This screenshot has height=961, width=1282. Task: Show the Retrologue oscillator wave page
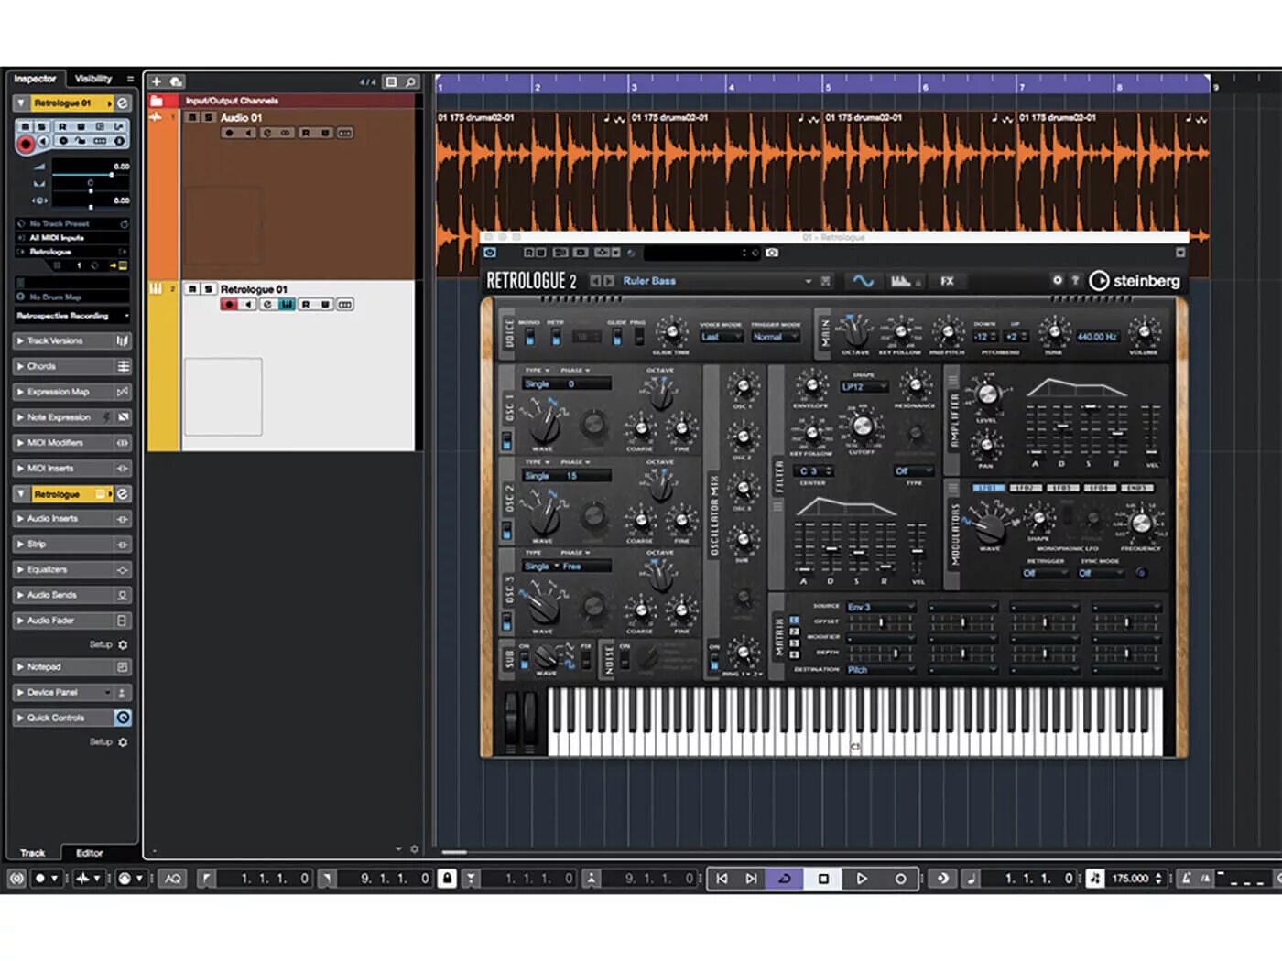863,281
